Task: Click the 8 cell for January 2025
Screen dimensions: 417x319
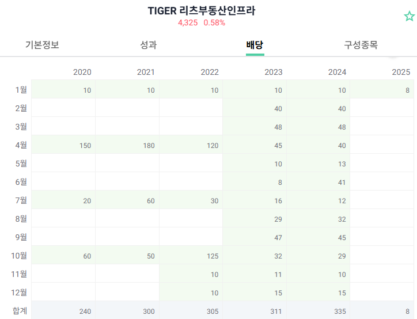Action: 382,89
